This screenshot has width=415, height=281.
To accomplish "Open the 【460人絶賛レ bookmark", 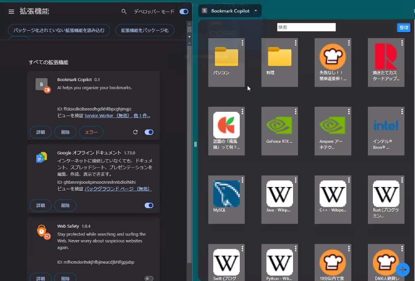I will pos(386,262).
